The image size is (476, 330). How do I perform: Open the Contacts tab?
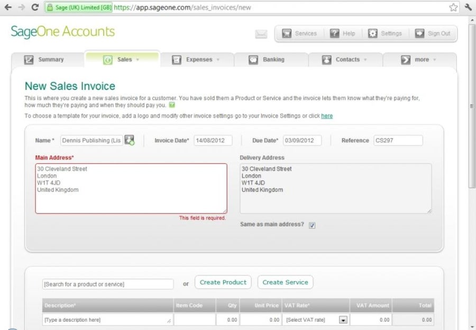pos(345,60)
